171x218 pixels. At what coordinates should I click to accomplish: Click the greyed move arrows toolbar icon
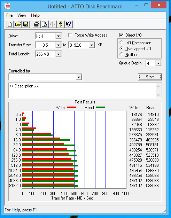pos(53,24)
